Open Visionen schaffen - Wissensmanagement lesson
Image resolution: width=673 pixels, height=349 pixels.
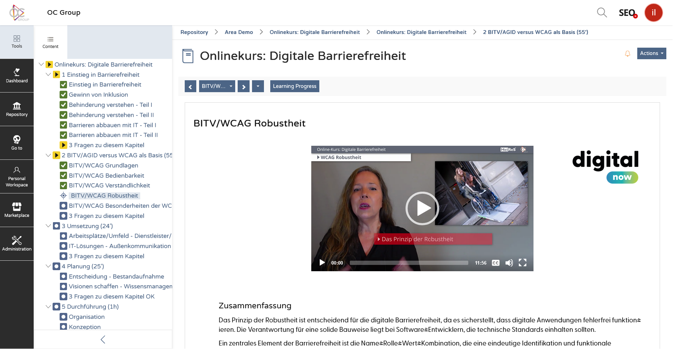tap(120, 286)
